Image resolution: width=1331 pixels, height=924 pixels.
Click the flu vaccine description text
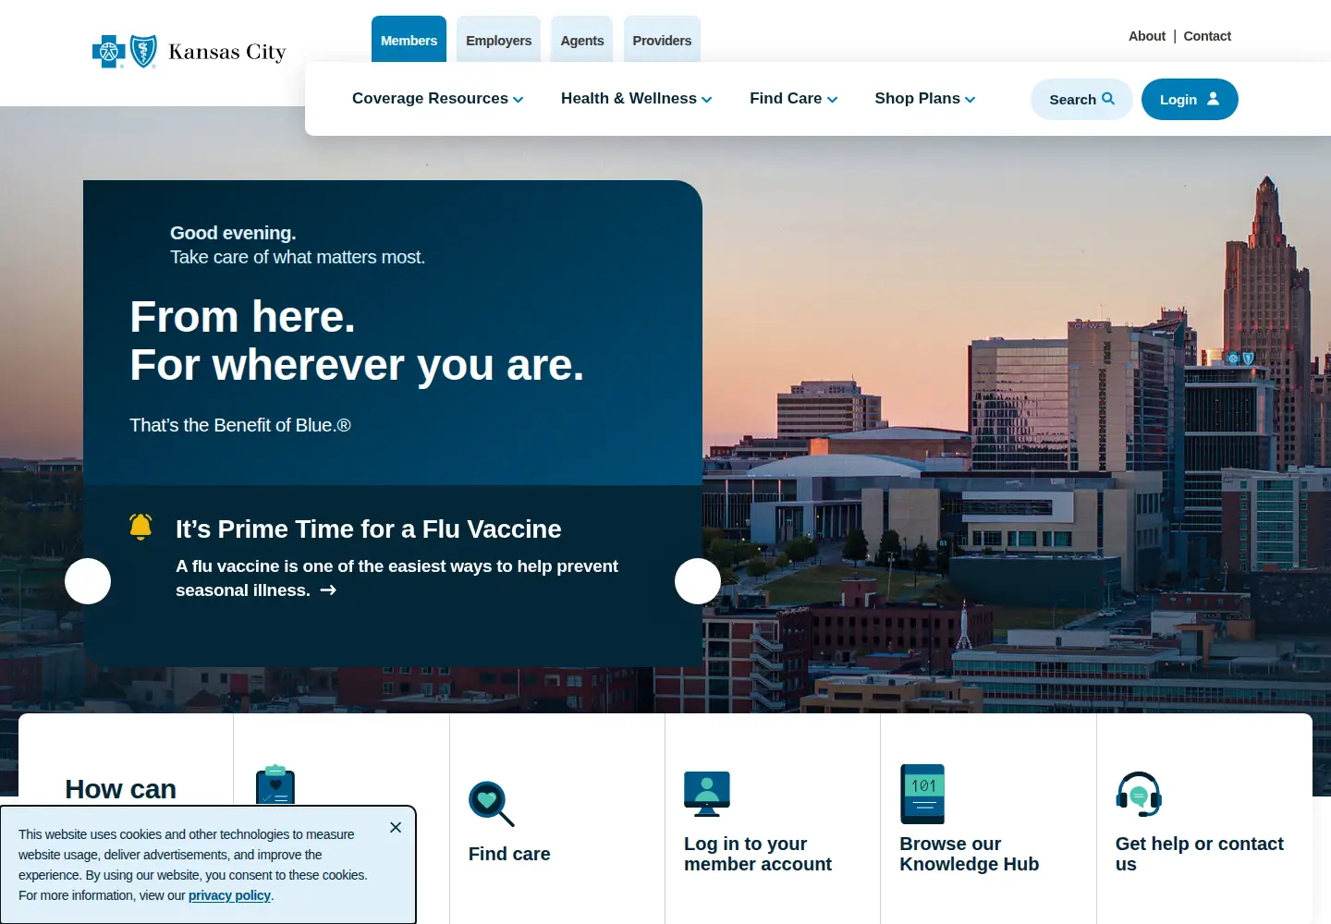pos(397,578)
